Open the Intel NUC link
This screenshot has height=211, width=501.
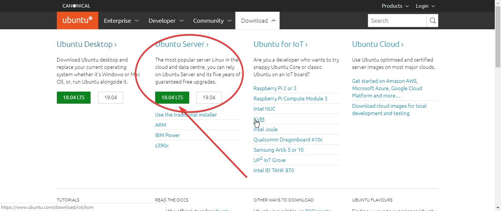264,109
